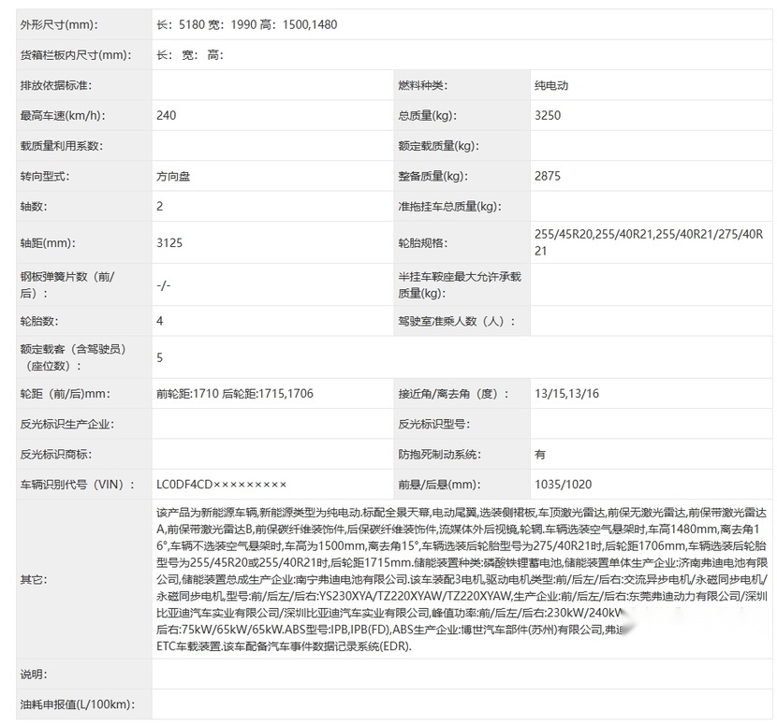Select the curb weight value 2875

coord(548,176)
